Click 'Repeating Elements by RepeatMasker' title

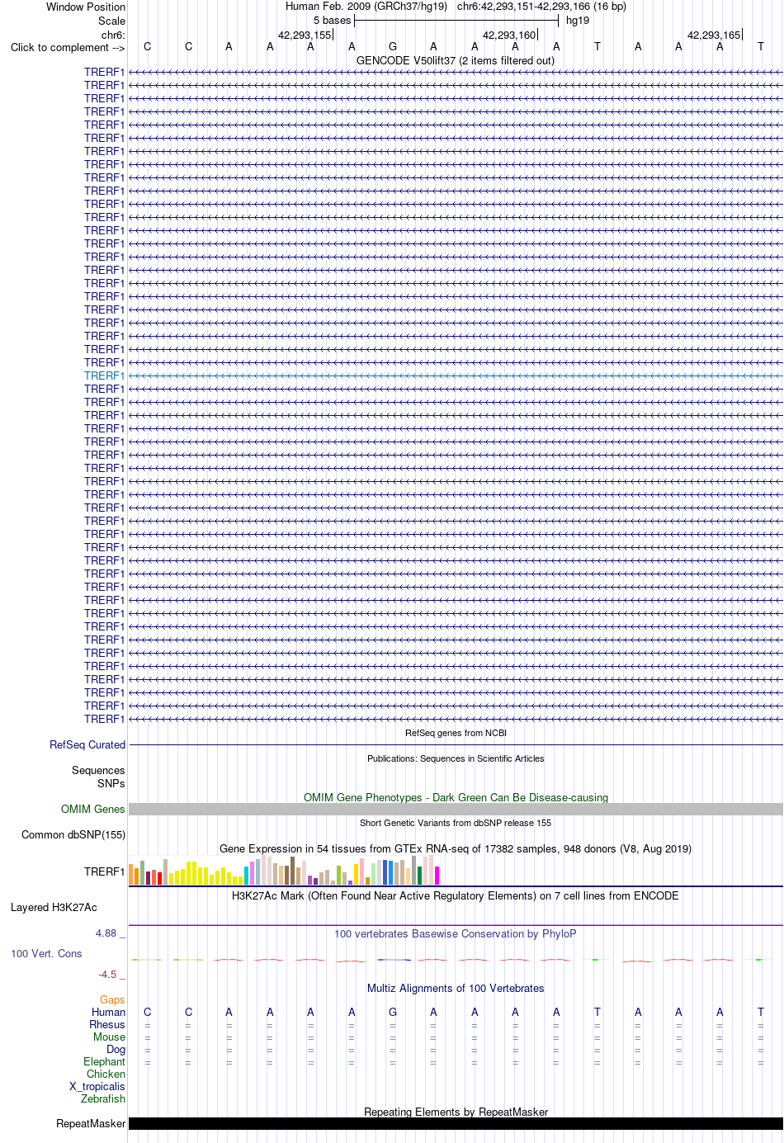coord(456,1112)
